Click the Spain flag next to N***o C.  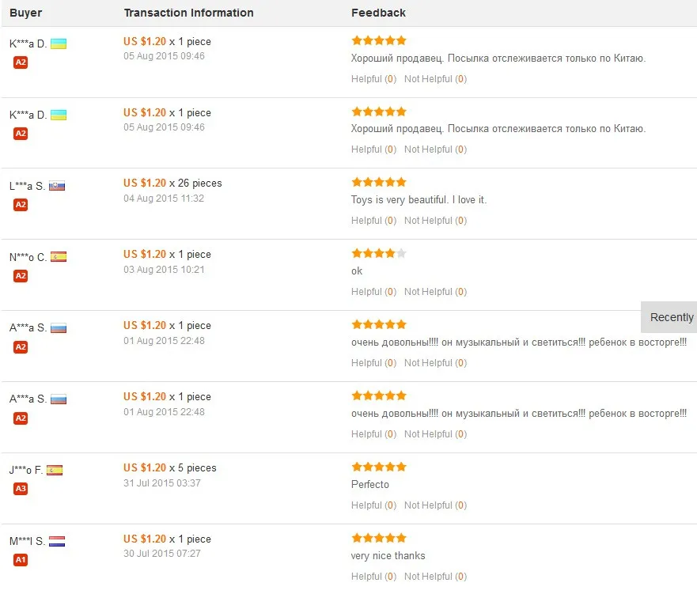click(59, 257)
